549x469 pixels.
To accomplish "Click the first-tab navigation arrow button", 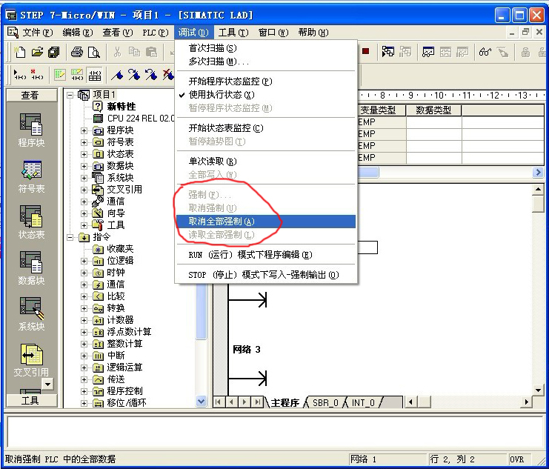I will pyautogui.click(x=219, y=402).
